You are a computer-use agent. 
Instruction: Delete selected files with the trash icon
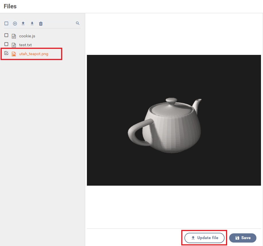pyautogui.click(x=41, y=24)
